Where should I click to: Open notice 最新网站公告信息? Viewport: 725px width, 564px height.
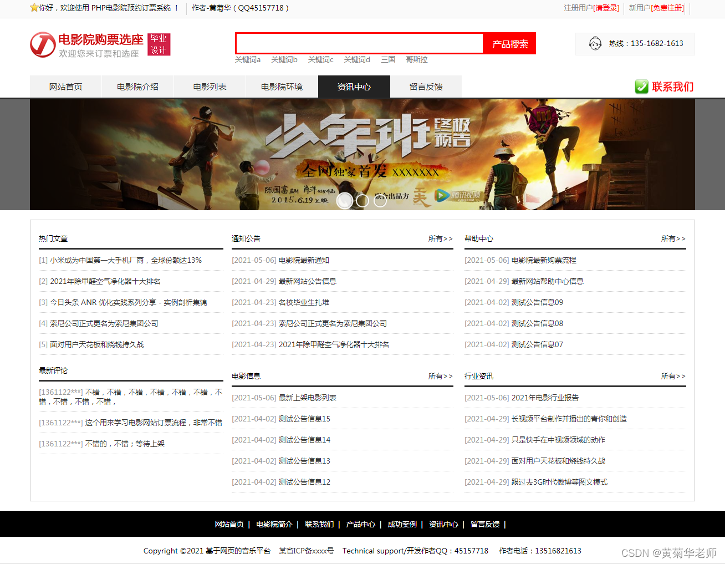point(307,281)
